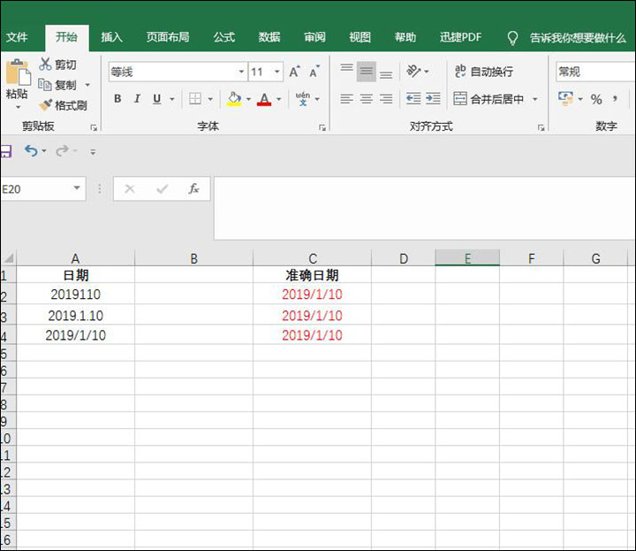Viewport: 636px width, 551px height.
Task: Open font color dropdown arrow
Action: coord(278,99)
